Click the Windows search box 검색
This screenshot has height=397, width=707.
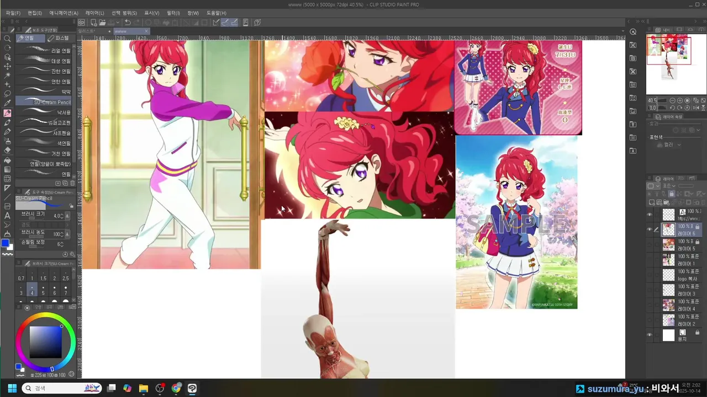point(62,388)
